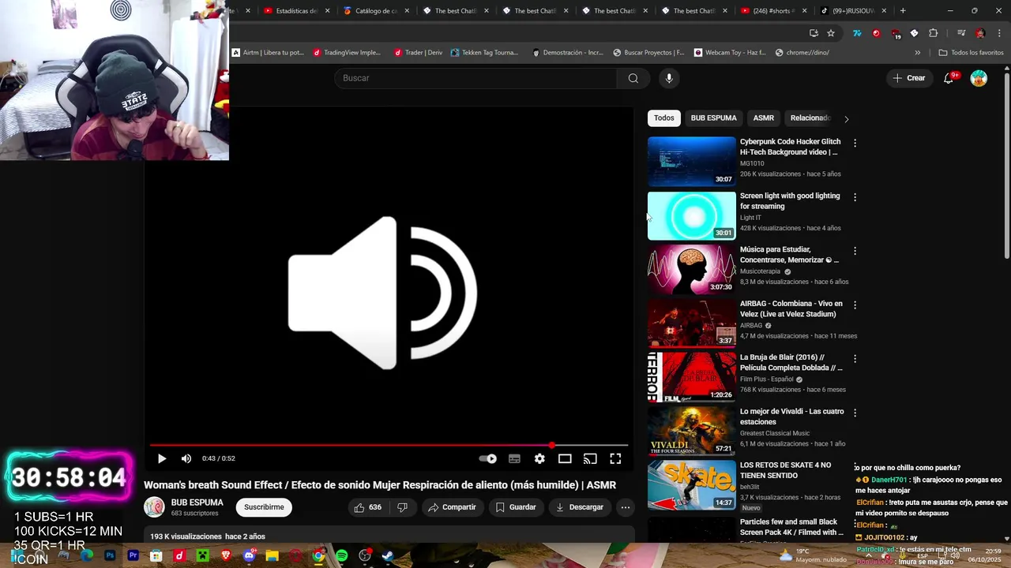Click the Suscribirme button
The image size is (1011, 568).
pos(264,507)
